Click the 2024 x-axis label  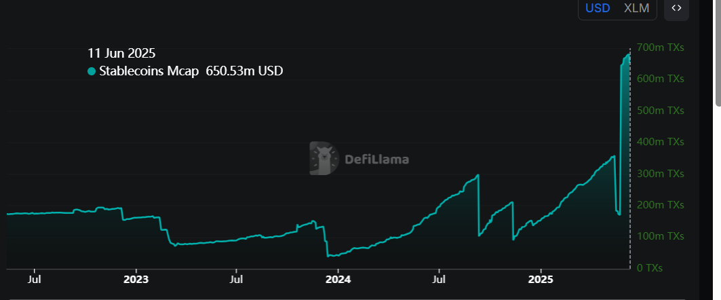click(338, 279)
